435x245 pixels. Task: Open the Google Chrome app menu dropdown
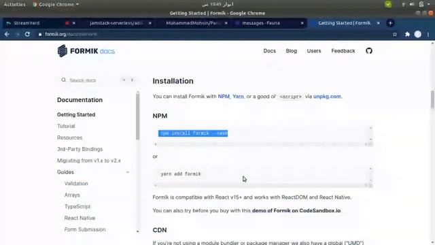[x=56, y=5]
